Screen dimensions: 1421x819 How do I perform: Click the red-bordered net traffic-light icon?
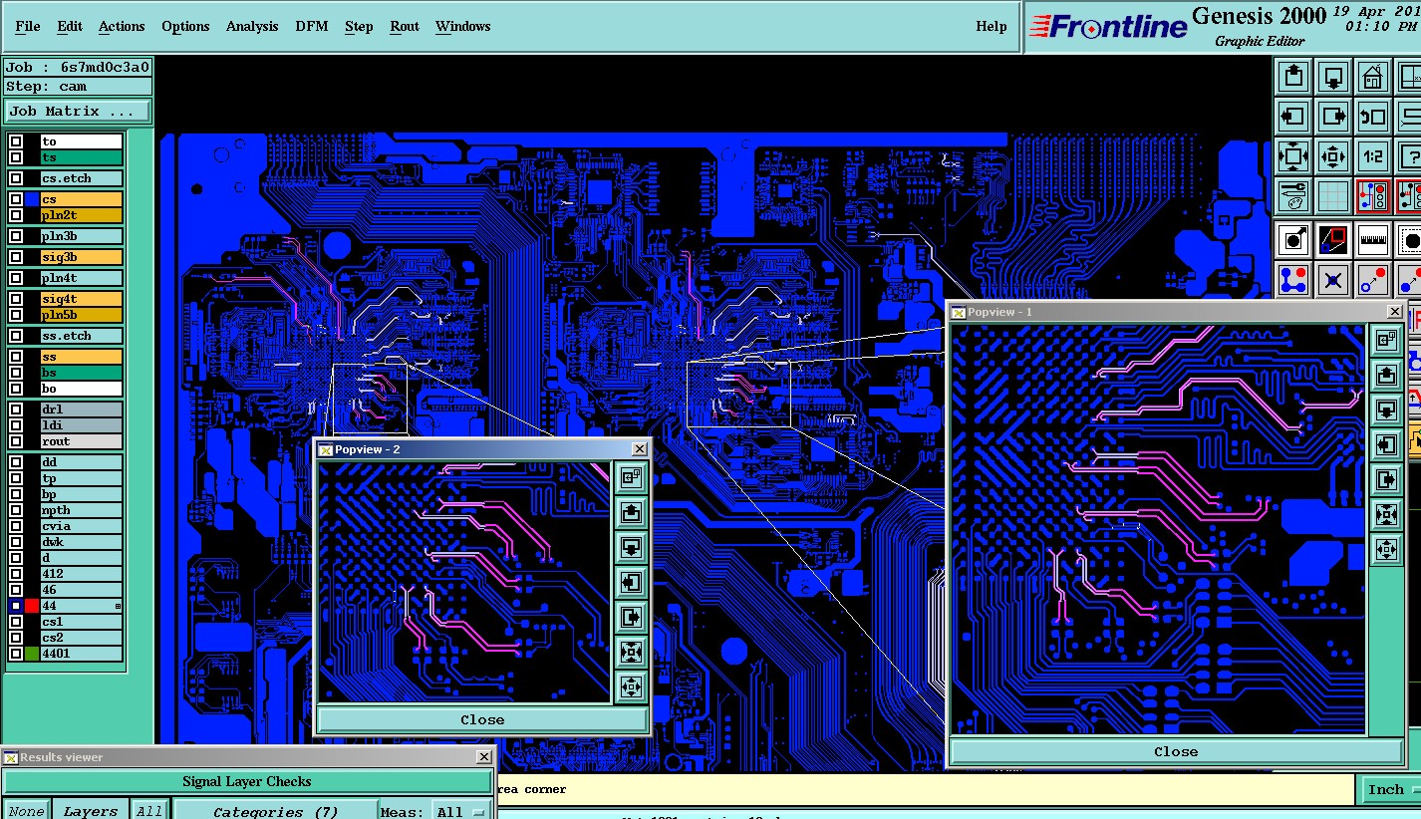[1373, 196]
